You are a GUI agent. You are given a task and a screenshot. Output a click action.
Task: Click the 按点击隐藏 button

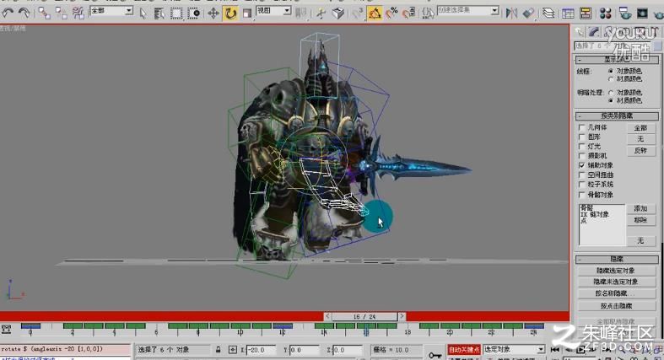coord(616,305)
